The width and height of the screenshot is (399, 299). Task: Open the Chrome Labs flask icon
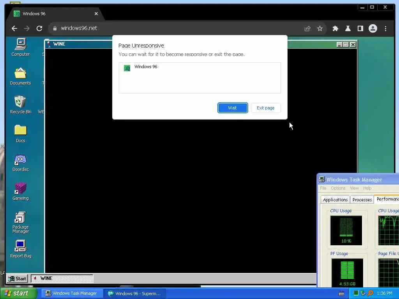coord(348,28)
